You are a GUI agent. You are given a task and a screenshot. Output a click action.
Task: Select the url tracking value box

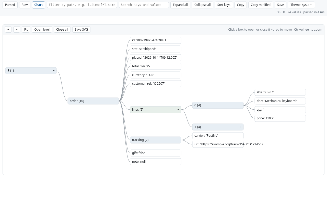(x=218, y=144)
